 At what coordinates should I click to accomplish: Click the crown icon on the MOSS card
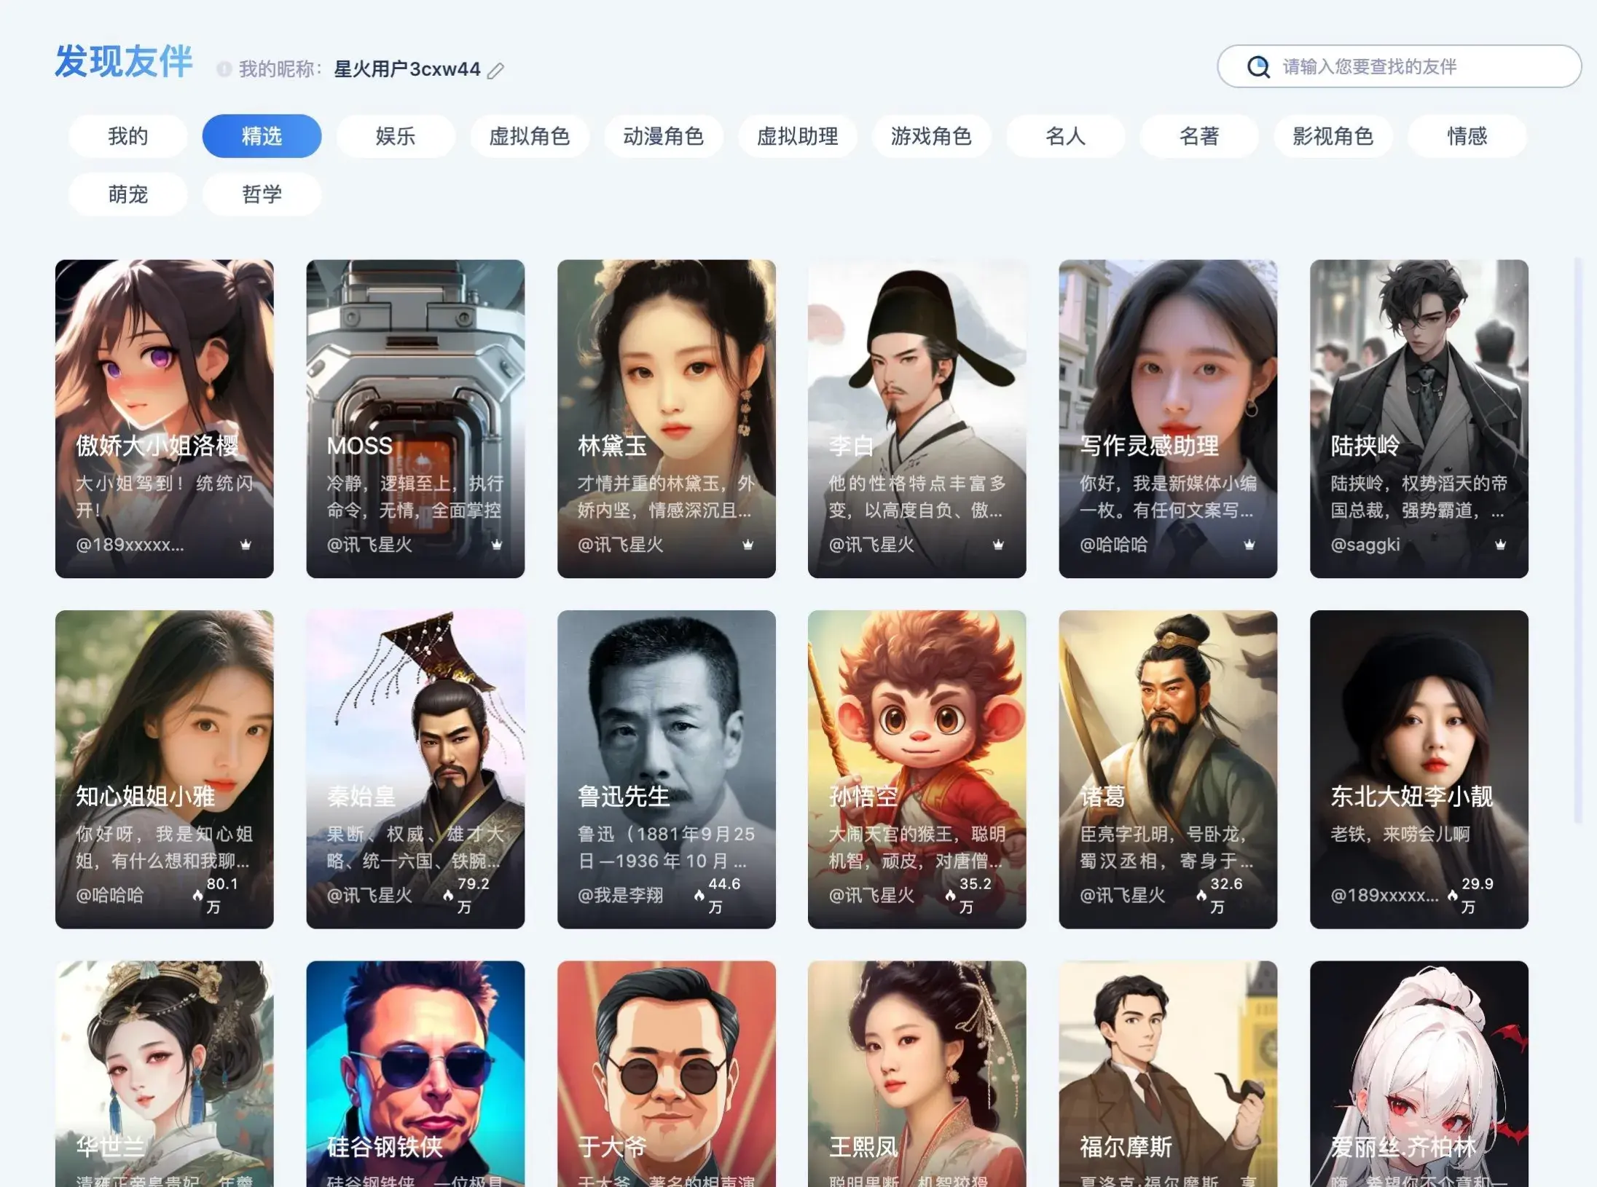tap(497, 545)
